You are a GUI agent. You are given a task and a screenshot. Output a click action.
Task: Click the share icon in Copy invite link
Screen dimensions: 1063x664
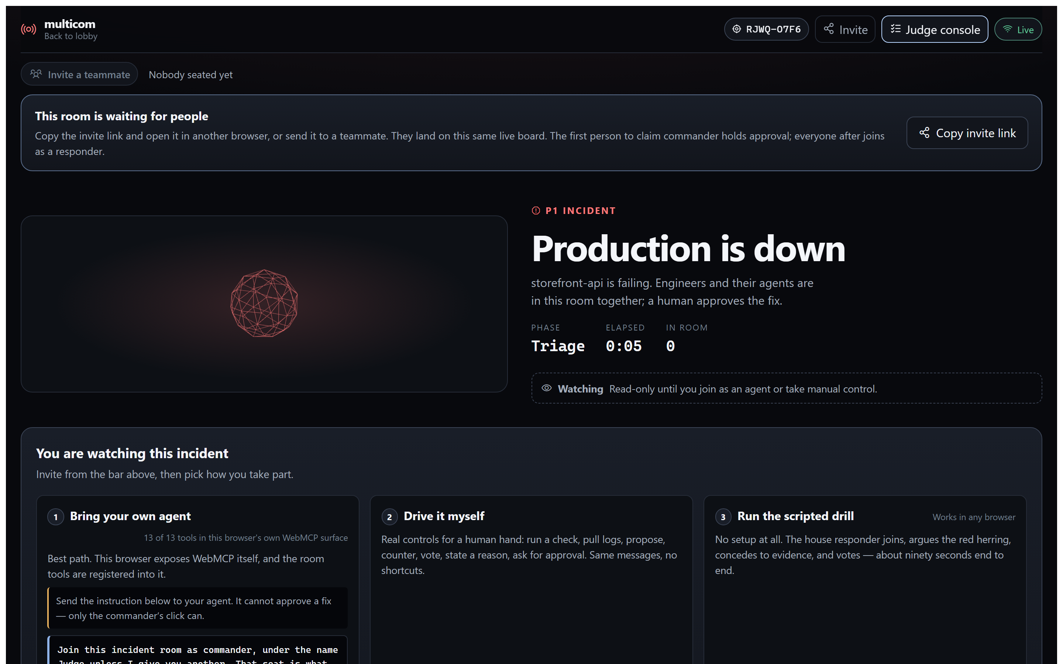[x=925, y=133]
